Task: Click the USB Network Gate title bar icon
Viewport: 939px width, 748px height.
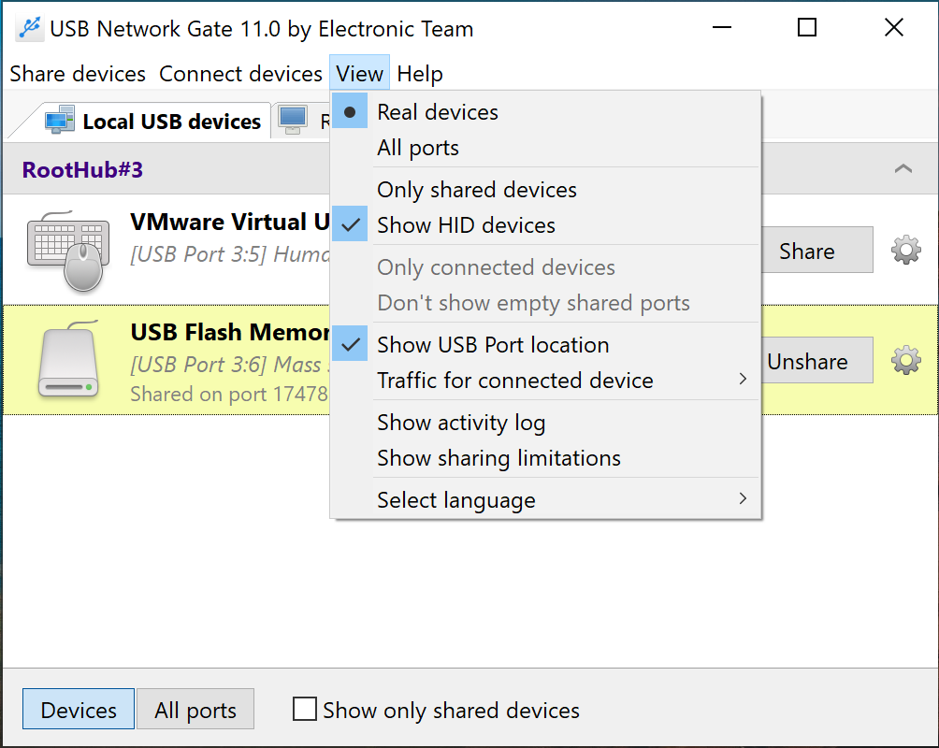Action: click(29, 29)
